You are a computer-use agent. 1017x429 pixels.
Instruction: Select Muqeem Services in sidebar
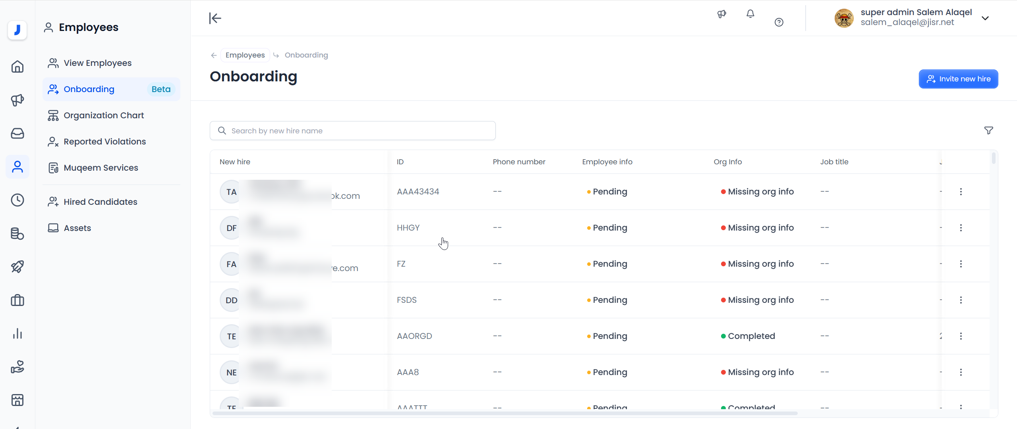point(101,168)
